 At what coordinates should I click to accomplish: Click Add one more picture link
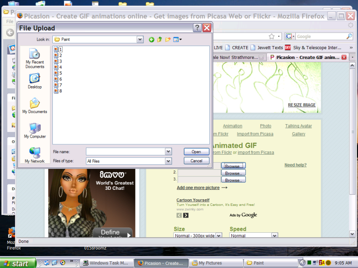tap(198, 188)
